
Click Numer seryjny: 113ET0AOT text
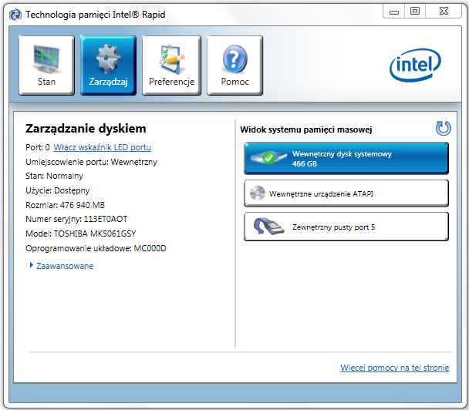coord(76,219)
